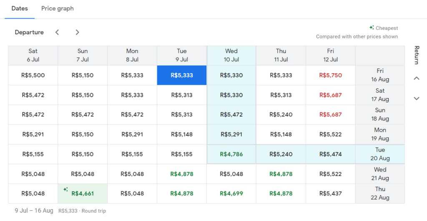The width and height of the screenshot is (427, 221).
Task: Choose the R$4,786 fare on Wed 10 Jul
Action: point(231,154)
